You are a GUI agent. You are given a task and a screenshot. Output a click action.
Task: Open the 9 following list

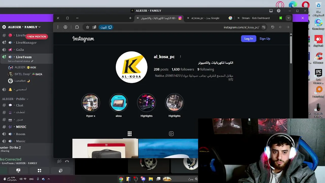(x=206, y=69)
